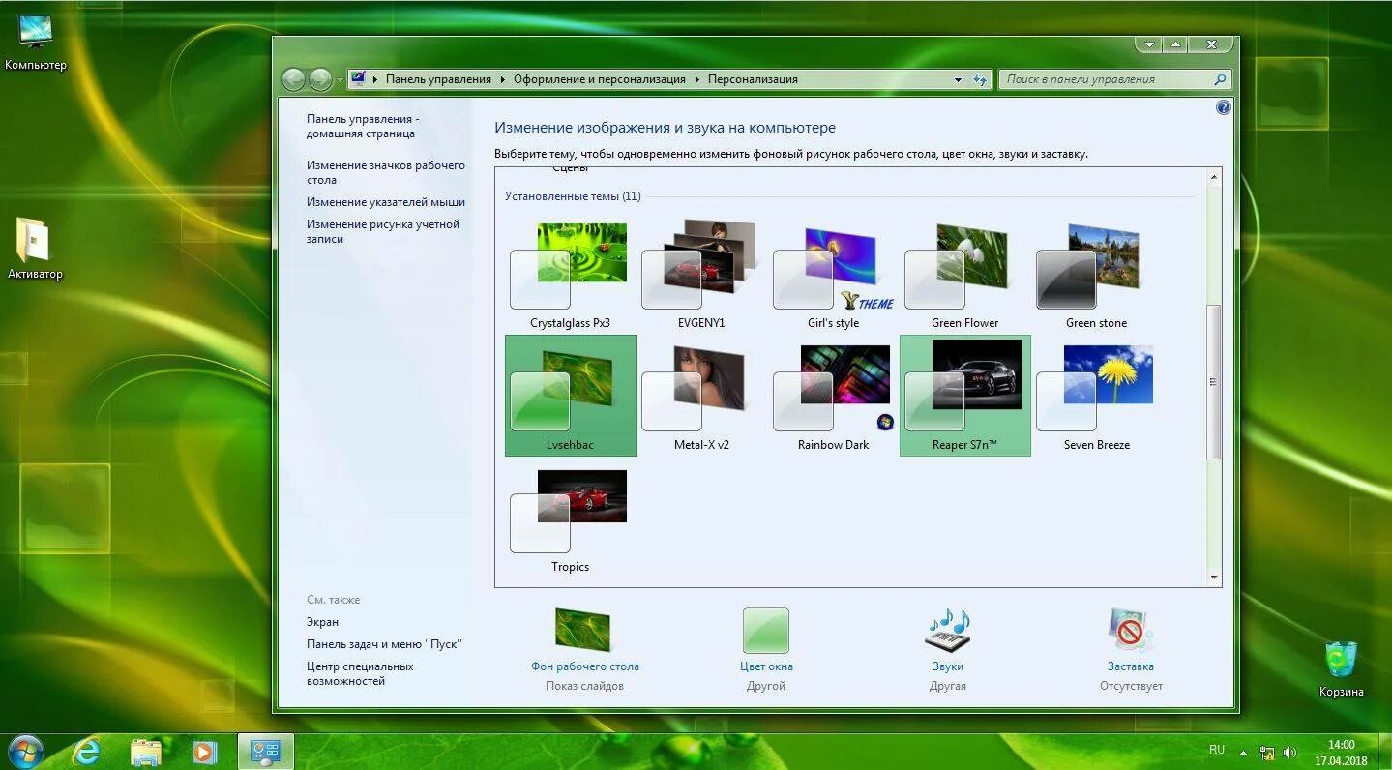Select the EVGENY1 theme

tap(701, 274)
